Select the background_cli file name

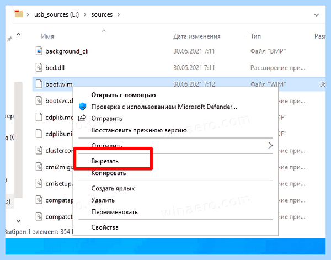tap(67, 51)
